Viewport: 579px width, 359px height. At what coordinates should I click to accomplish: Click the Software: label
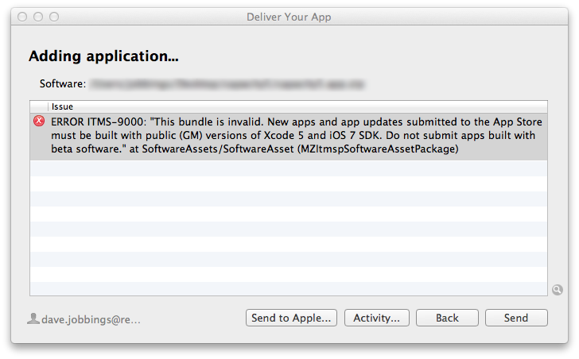[63, 83]
